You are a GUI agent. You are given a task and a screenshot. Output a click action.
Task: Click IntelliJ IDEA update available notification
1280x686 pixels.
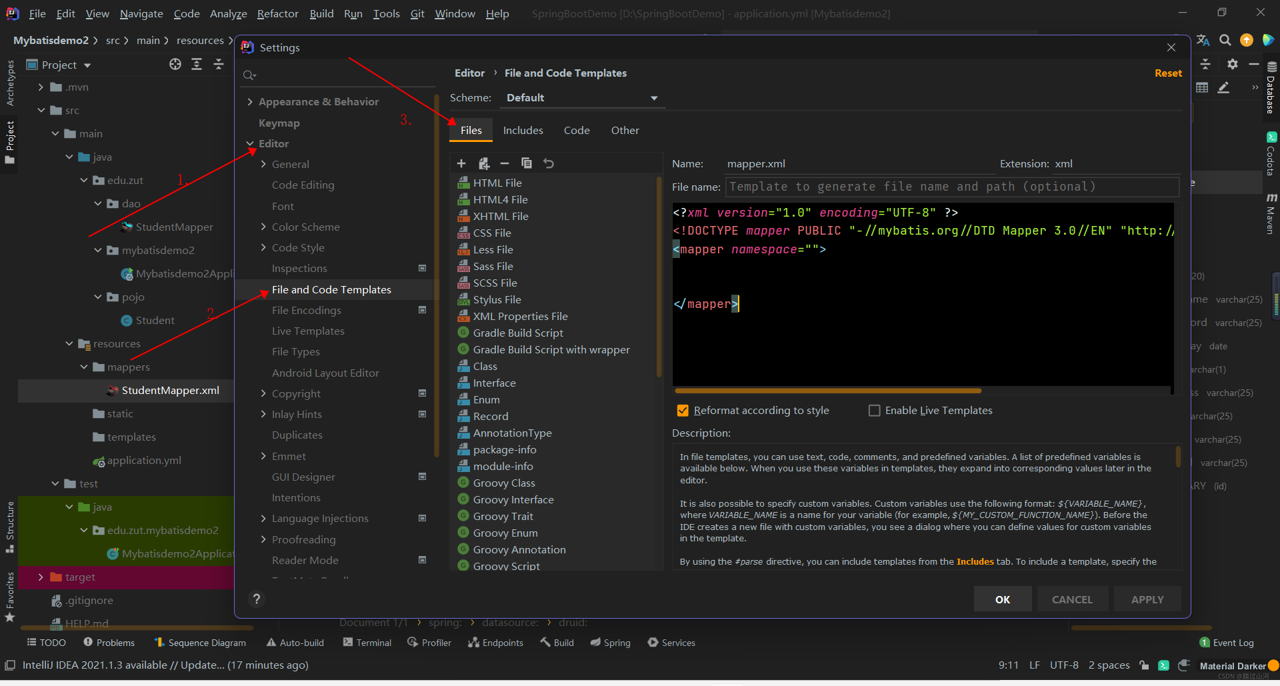click(x=165, y=665)
